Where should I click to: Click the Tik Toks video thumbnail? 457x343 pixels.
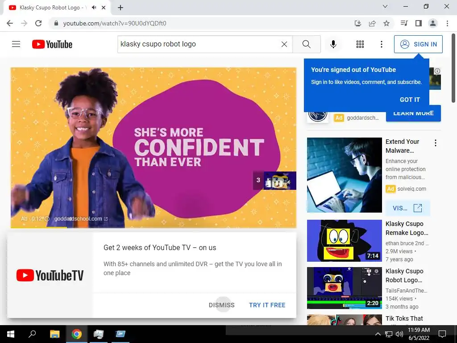[x=344, y=320]
